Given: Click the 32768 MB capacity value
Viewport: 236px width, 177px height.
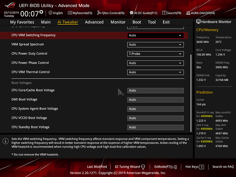Looking at the screenshot, I should point(222,80).
